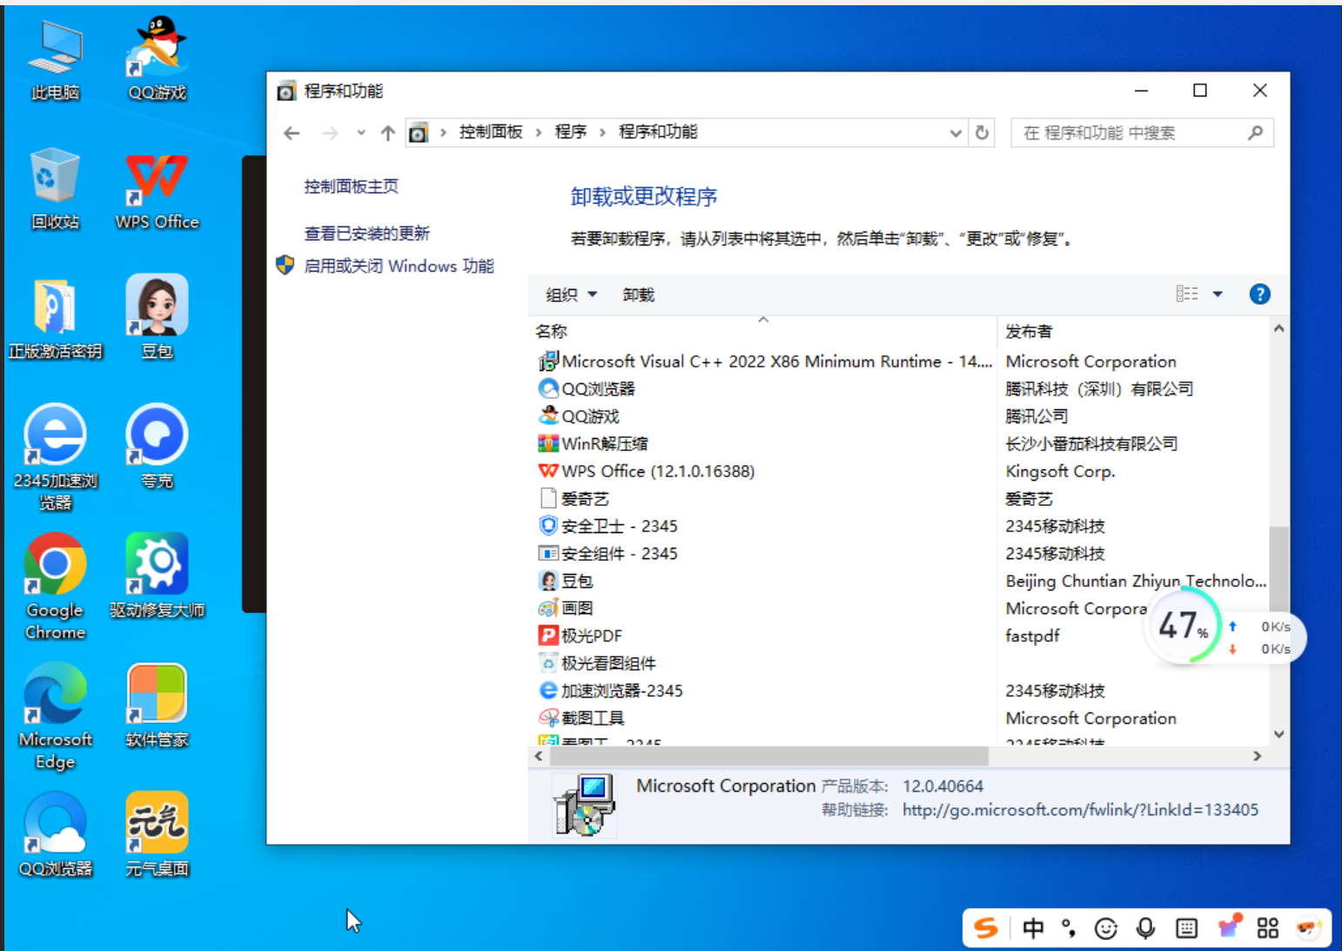Open 查看已安装的更新 link
The height and width of the screenshot is (951, 1342).
click(x=366, y=233)
